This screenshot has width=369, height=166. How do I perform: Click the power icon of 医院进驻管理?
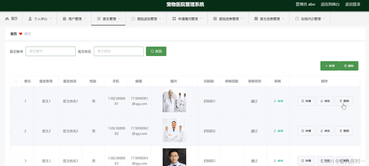133,19
